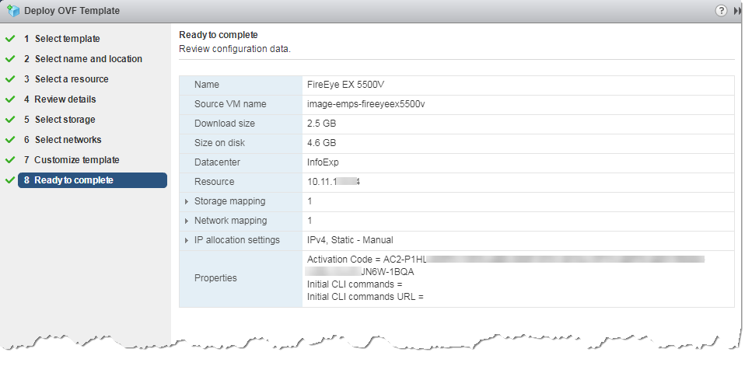Click the expand double-arrow icon in title bar
The height and width of the screenshot is (366, 745).
[x=737, y=11]
